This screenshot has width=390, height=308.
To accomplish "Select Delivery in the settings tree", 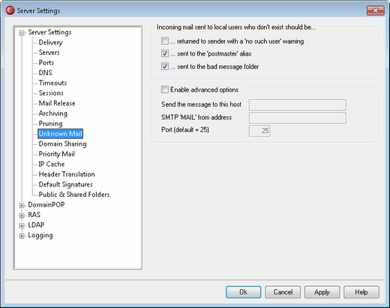I will 50,42.
